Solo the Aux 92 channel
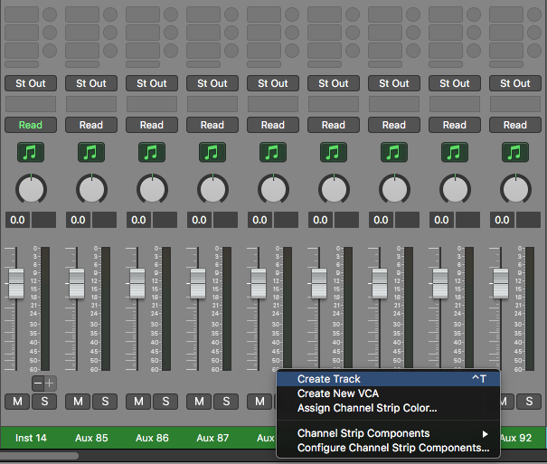Image resolution: width=547 pixels, height=464 pixels. point(529,402)
